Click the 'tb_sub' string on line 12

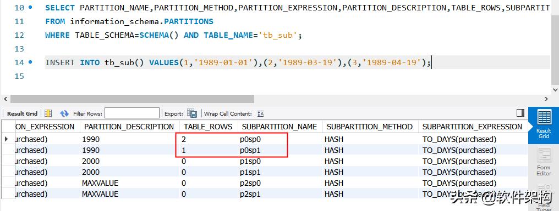278,35
